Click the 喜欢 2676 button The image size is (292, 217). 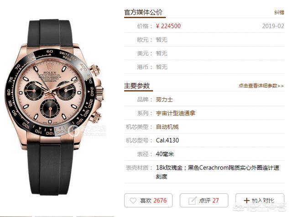[x=148, y=201]
